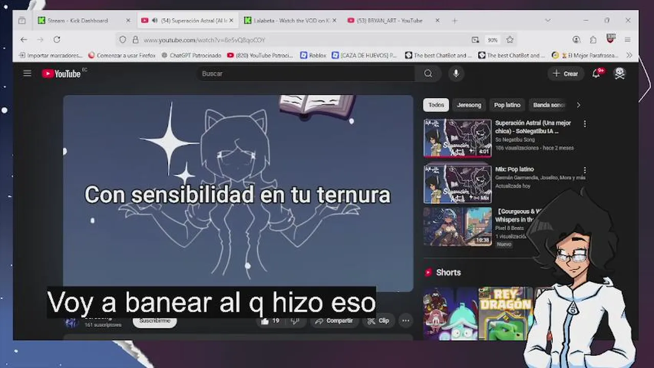Click the Crear button
Image resolution: width=654 pixels, height=368 pixels.
565,74
